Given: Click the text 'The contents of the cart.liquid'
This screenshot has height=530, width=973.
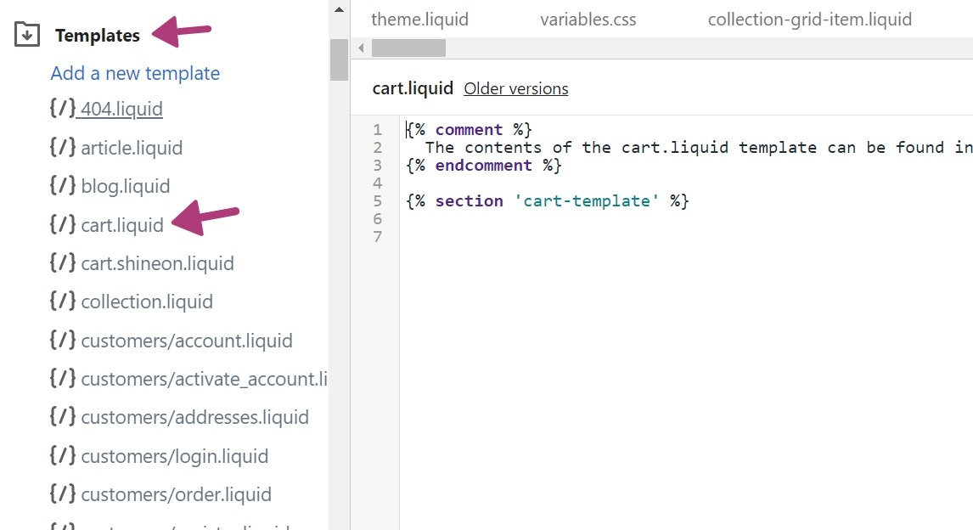Looking at the screenshot, I should click(x=577, y=148).
